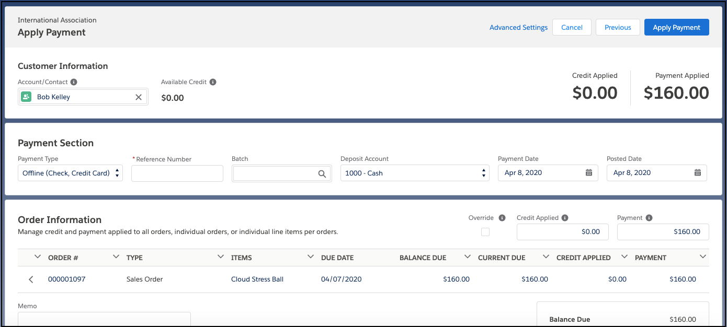
Task: Enable the Override checkbox
Action: [485, 231]
